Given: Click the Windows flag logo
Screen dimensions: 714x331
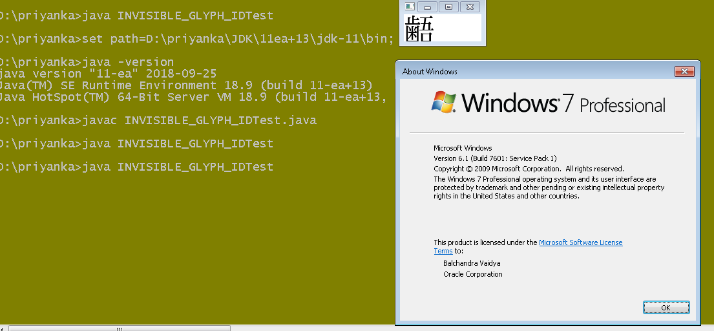Looking at the screenshot, I should [x=443, y=102].
